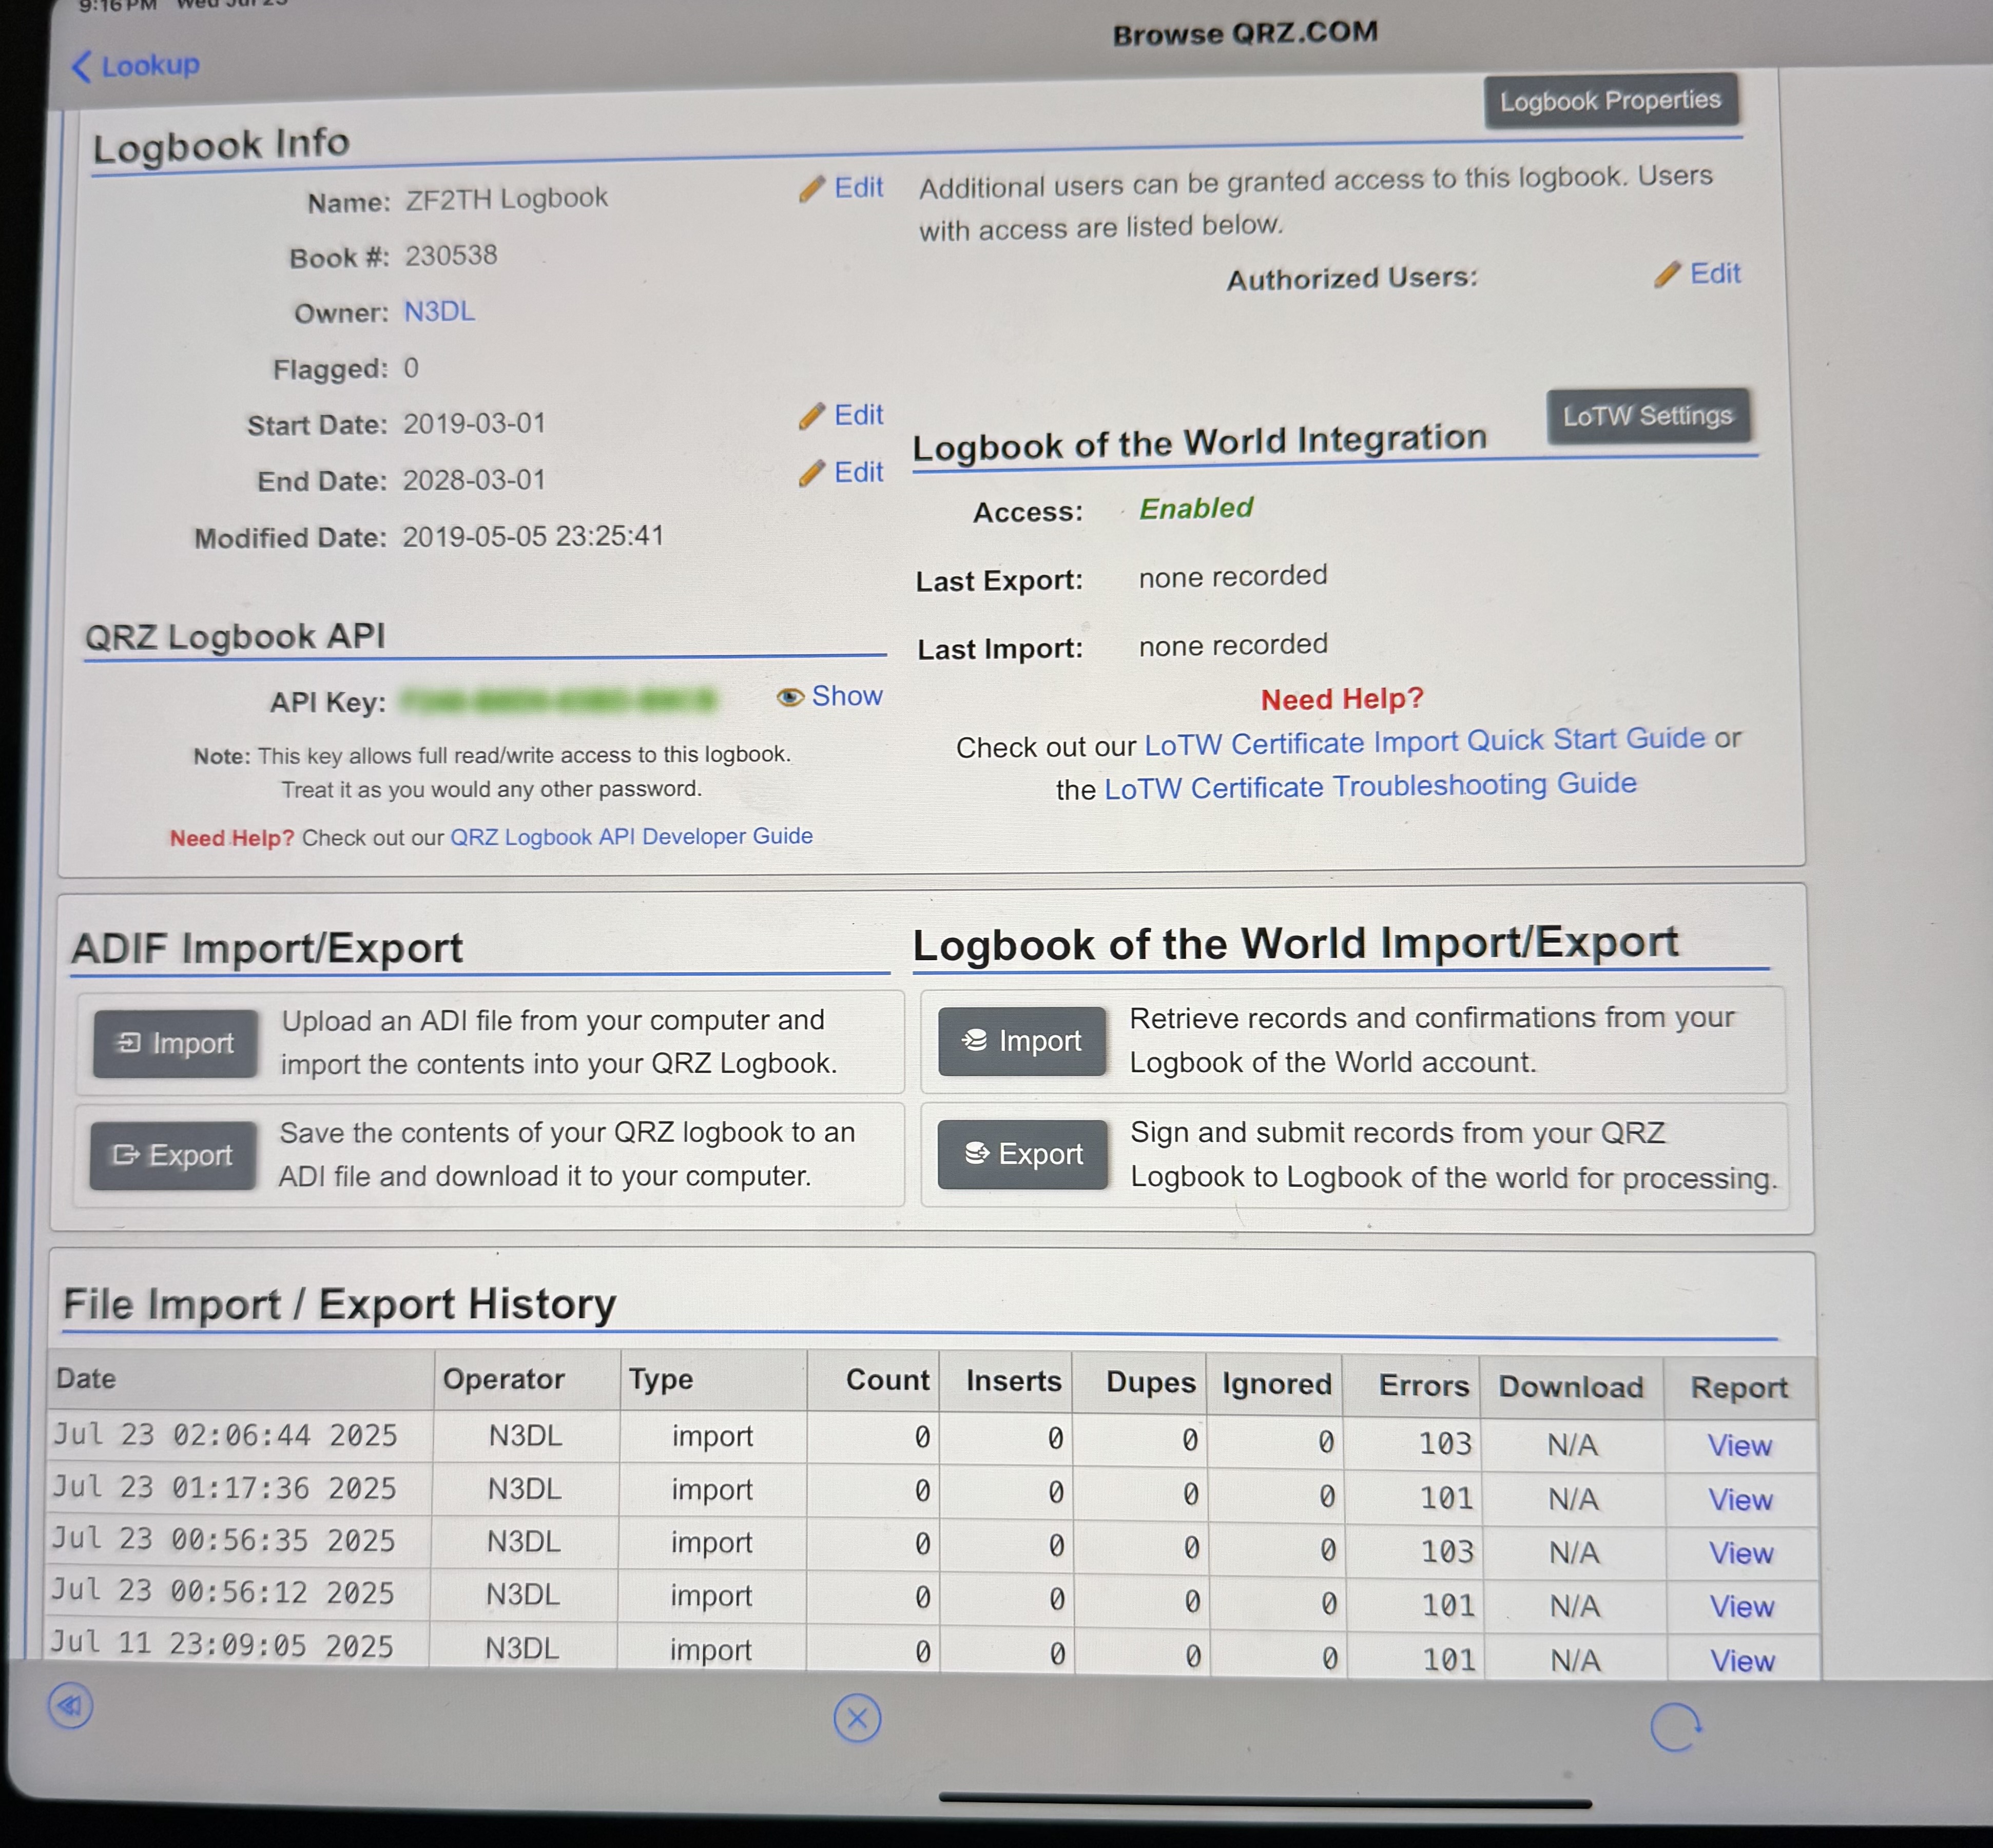This screenshot has height=1848, width=1993.
Task: View report for Jul 23 00:56:35 import
Action: pyautogui.click(x=1741, y=1553)
